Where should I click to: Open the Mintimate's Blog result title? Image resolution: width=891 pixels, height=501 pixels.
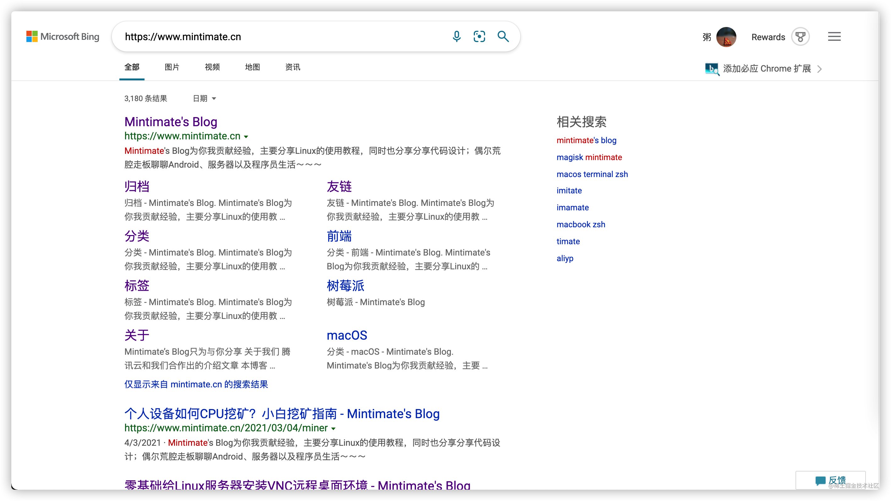pyautogui.click(x=171, y=122)
